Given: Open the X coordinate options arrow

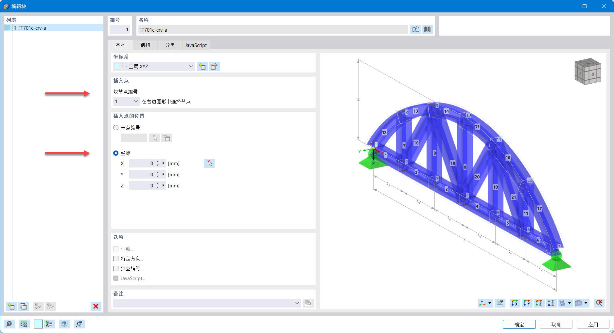Looking at the screenshot, I should pyautogui.click(x=163, y=163).
